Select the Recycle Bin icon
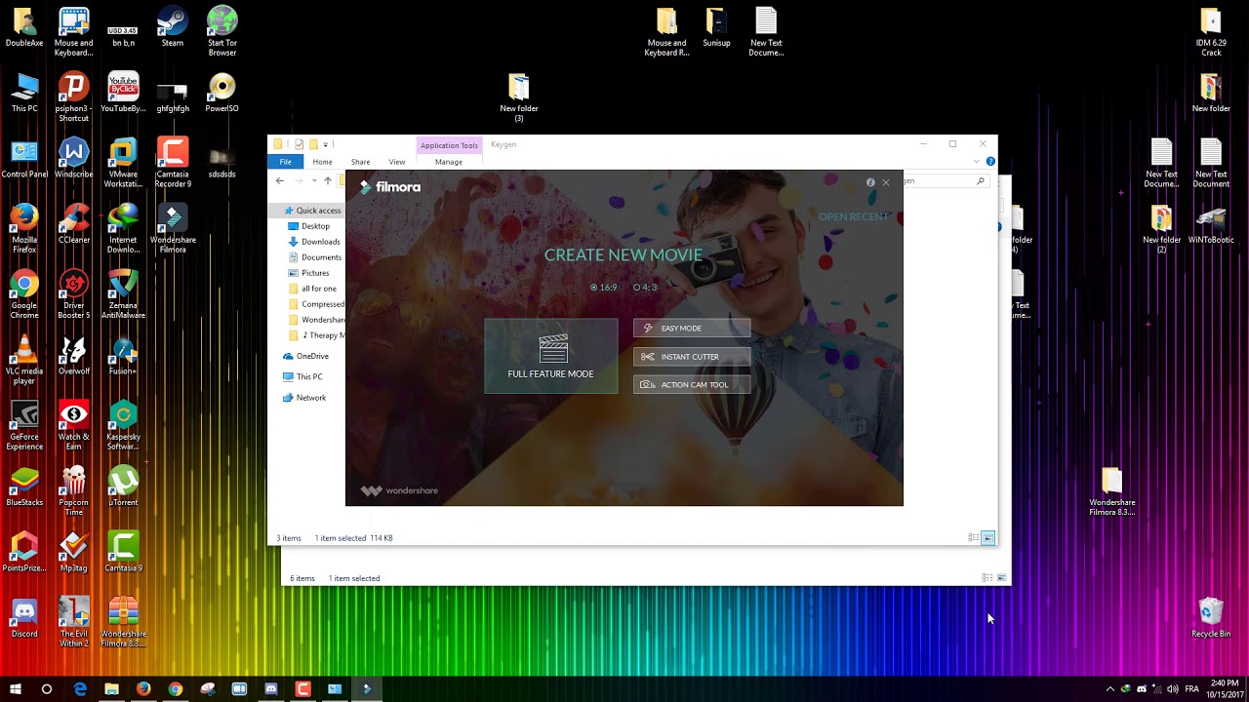Image resolution: width=1249 pixels, height=702 pixels. (x=1211, y=617)
